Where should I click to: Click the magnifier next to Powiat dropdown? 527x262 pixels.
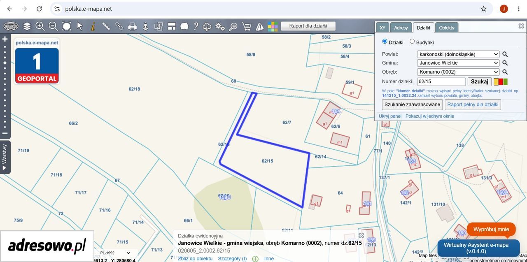pos(505,54)
